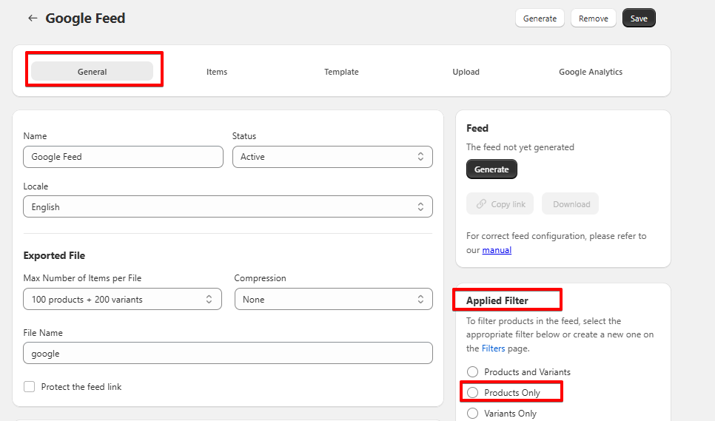Image resolution: width=715 pixels, height=421 pixels.
Task: Edit the Name field containing Google Feed
Action: 123,157
